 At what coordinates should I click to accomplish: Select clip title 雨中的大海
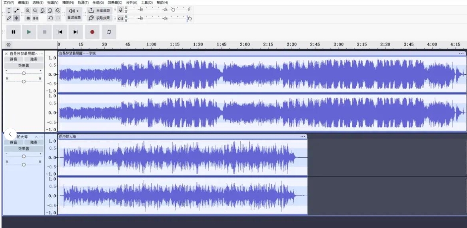67,137
